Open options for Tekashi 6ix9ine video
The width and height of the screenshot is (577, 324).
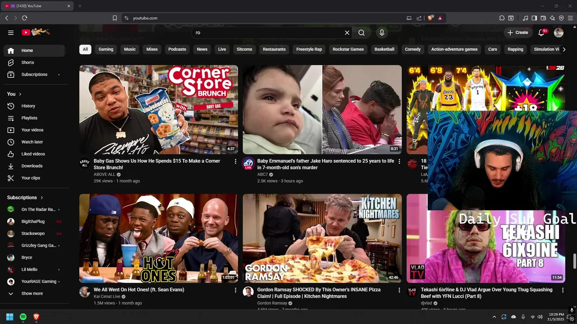[563, 290]
